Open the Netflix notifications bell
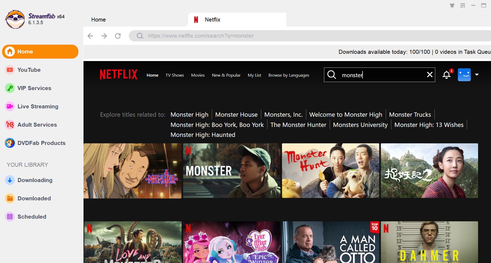This screenshot has width=491, height=263. tap(447, 75)
